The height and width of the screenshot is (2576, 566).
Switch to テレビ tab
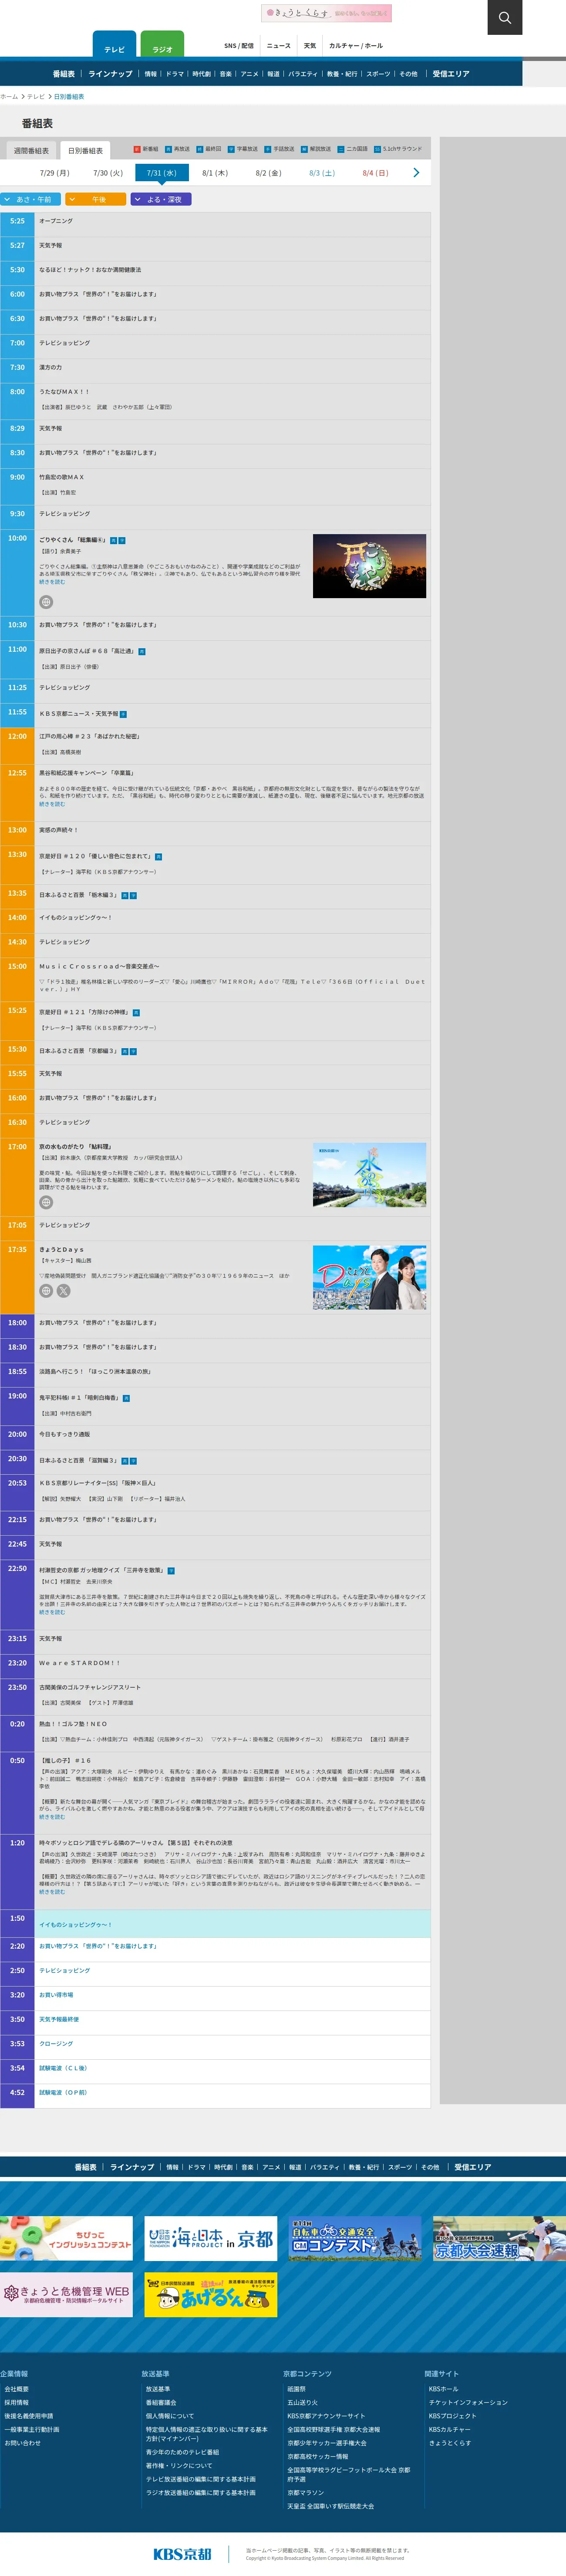115,45
